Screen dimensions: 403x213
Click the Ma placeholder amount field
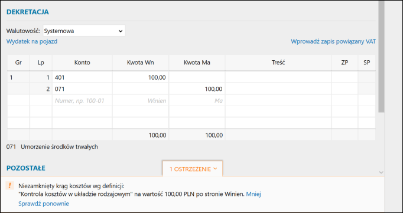197,100
